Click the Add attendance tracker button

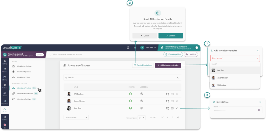coord(168,65)
